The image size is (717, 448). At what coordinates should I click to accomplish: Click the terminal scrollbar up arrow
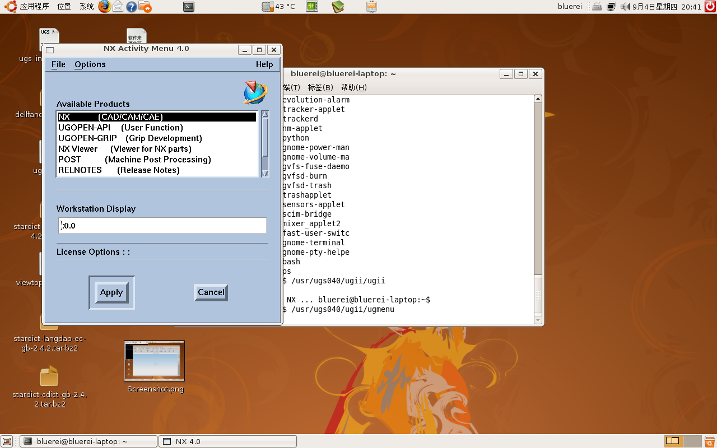point(538,99)
